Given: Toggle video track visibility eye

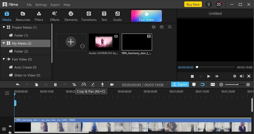Looking at the screenshot, I should click(x=10, y=126).
